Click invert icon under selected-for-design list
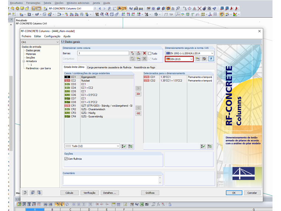This screenshot has height=211, width=281. (x=209, y=146)
